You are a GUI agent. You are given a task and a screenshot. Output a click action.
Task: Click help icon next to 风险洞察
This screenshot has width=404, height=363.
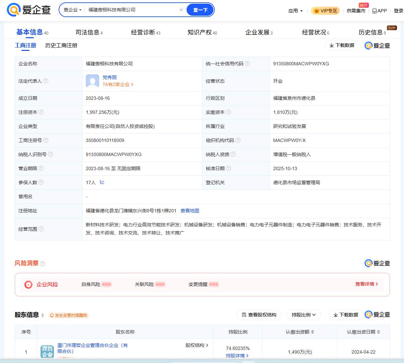[43, 264]
